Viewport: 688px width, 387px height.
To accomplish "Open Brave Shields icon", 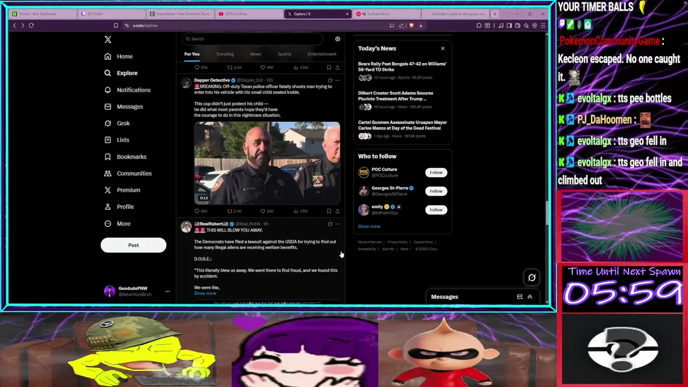I will tap(412, 25).
